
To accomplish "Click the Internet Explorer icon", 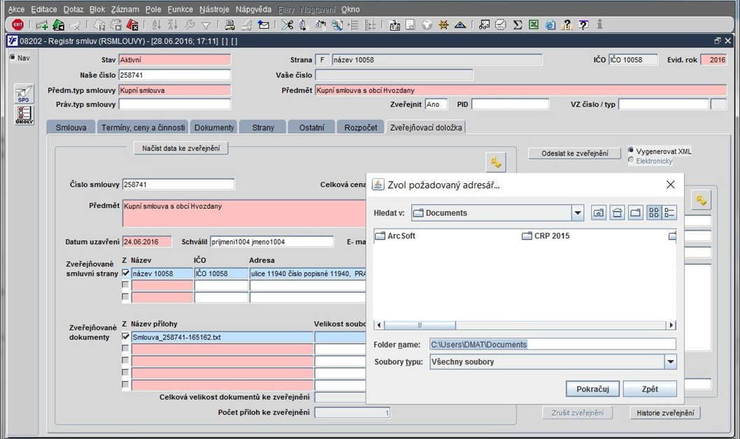I will coord(550,25).
